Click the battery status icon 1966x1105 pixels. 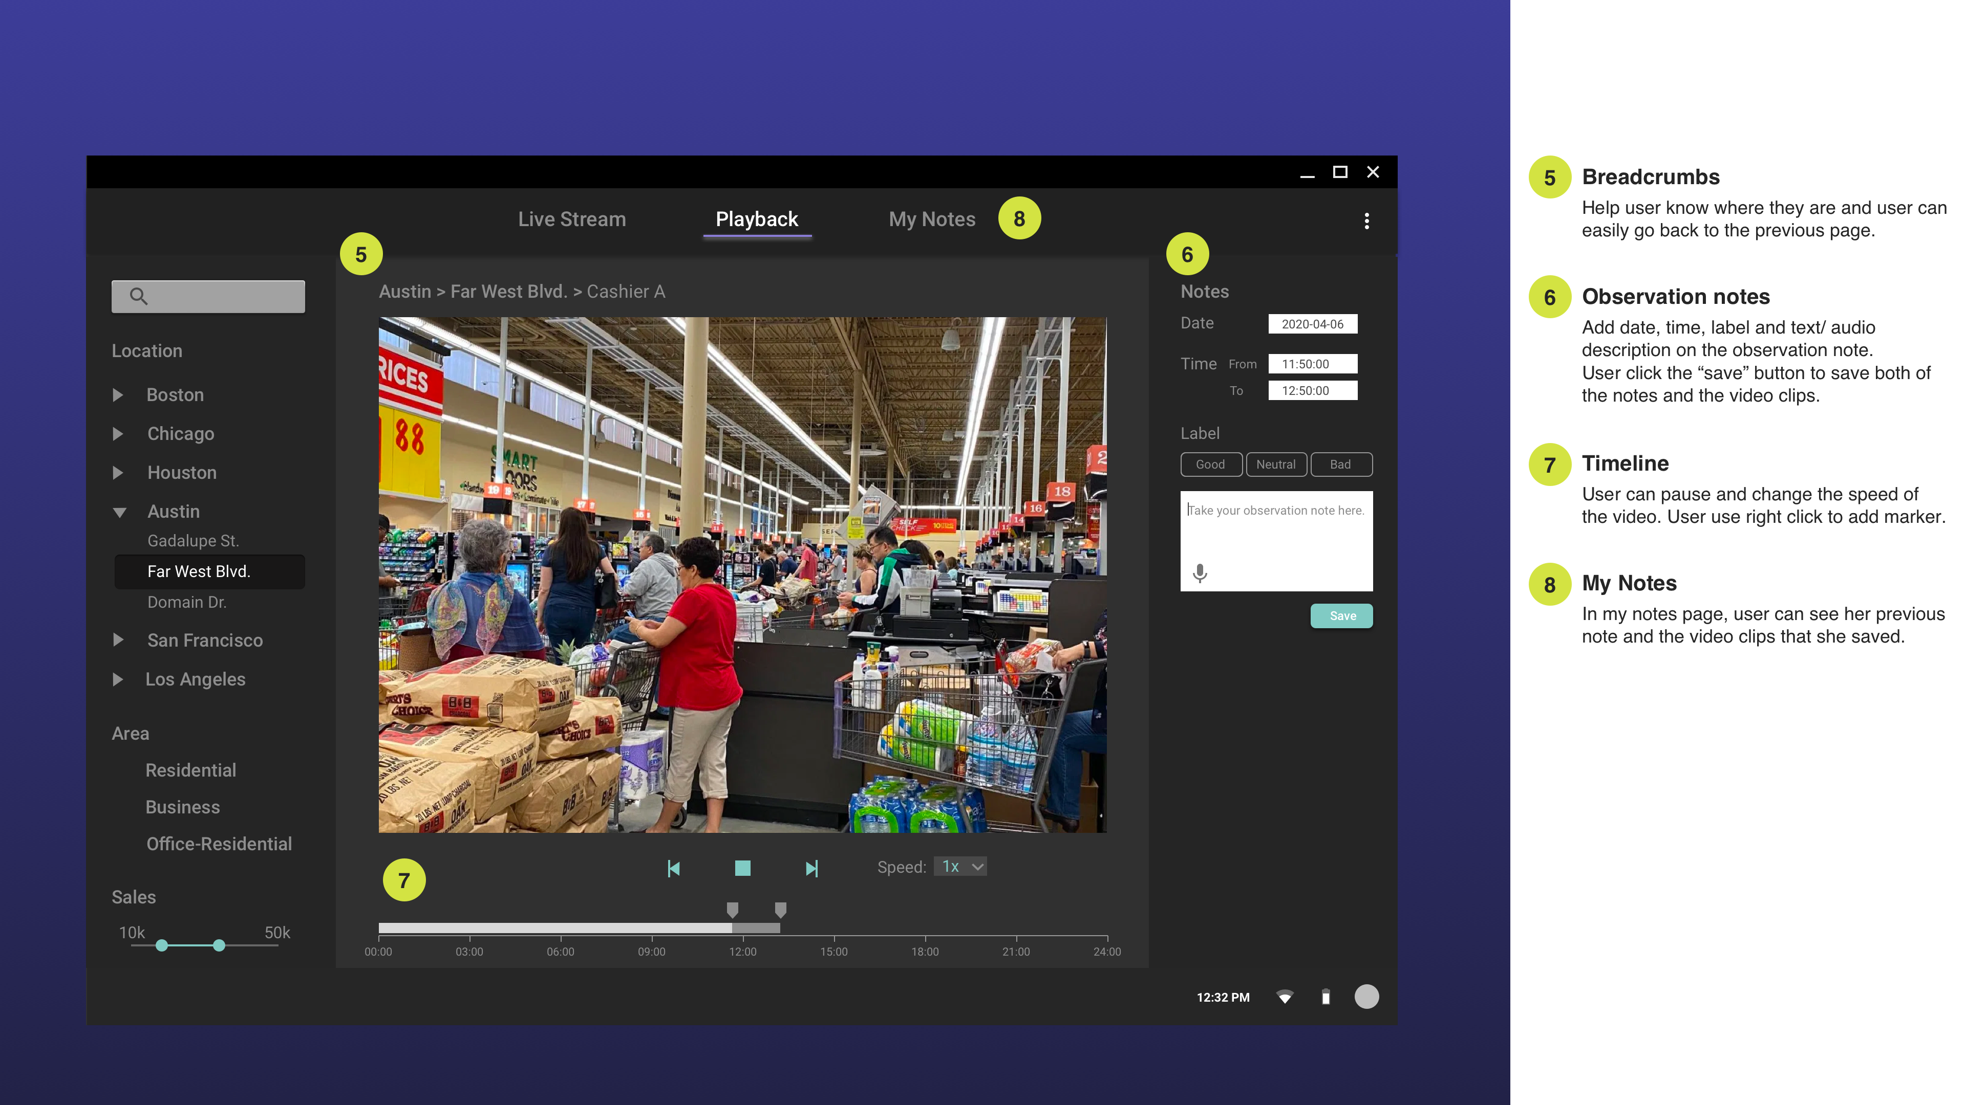click(x=1326, y=997)
